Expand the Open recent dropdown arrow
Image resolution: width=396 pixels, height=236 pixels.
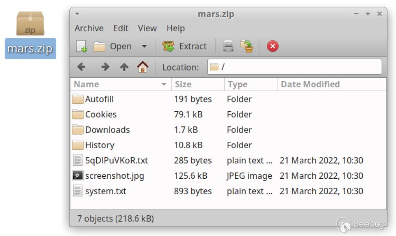(x=144, y=46)
